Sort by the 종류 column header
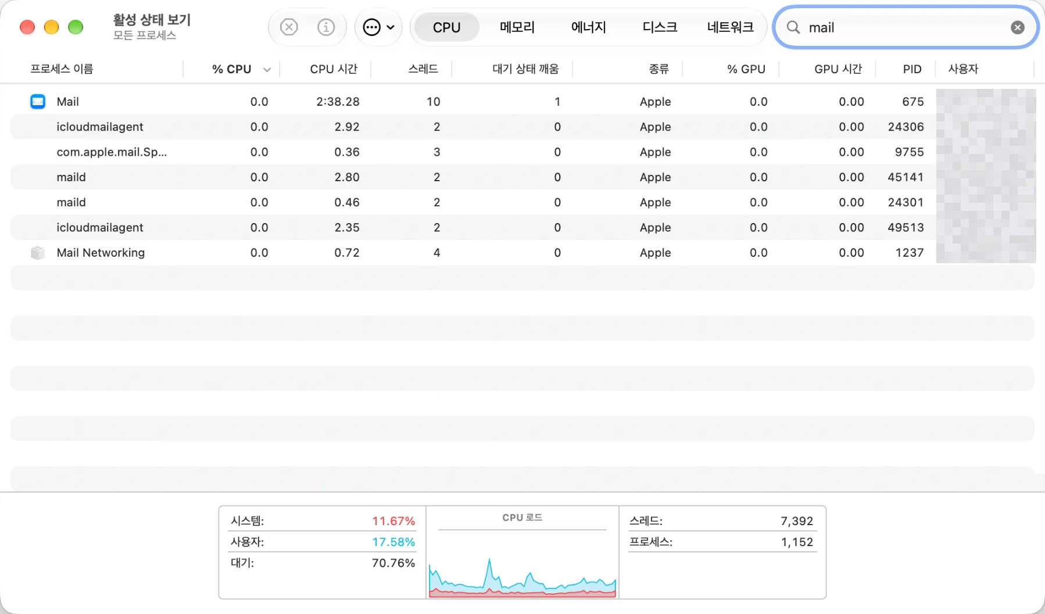The image size is (1045, 614). [x=659, y=69]
